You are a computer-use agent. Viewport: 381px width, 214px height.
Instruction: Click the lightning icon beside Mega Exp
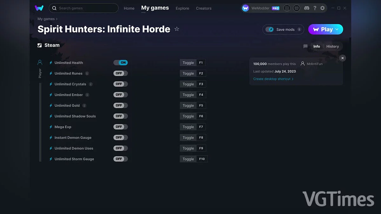pyautogui.click(x=51, y=127)
